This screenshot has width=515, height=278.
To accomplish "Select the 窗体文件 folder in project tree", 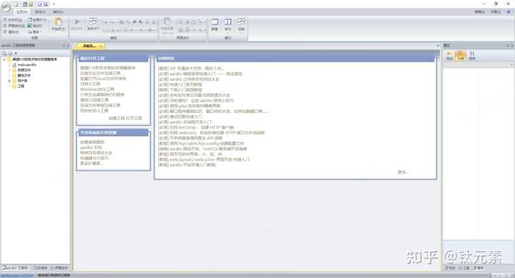I will coord(24,76).
